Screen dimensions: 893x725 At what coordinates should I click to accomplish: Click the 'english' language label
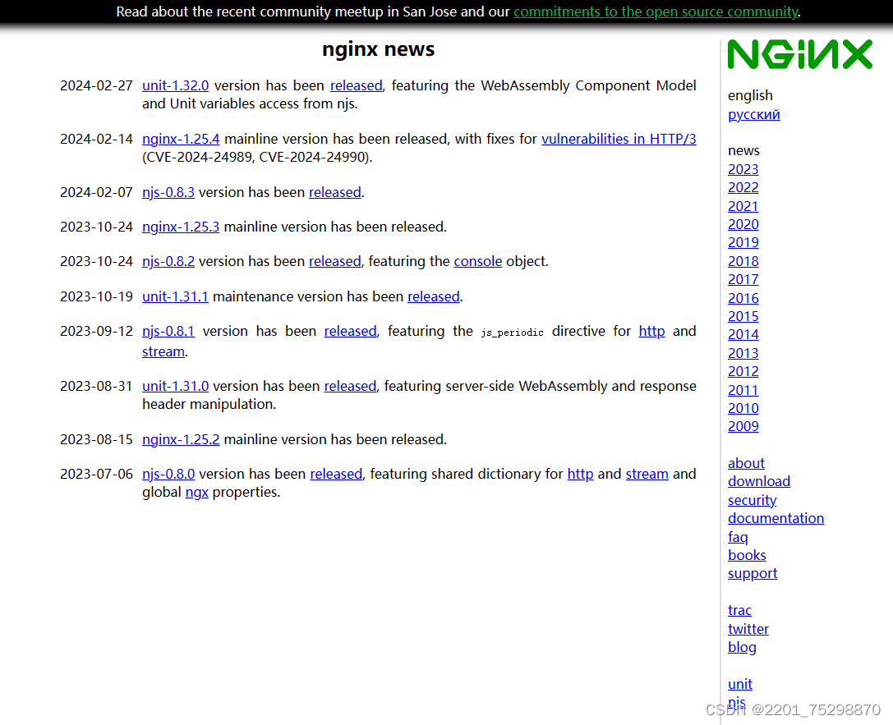point(750,95)
